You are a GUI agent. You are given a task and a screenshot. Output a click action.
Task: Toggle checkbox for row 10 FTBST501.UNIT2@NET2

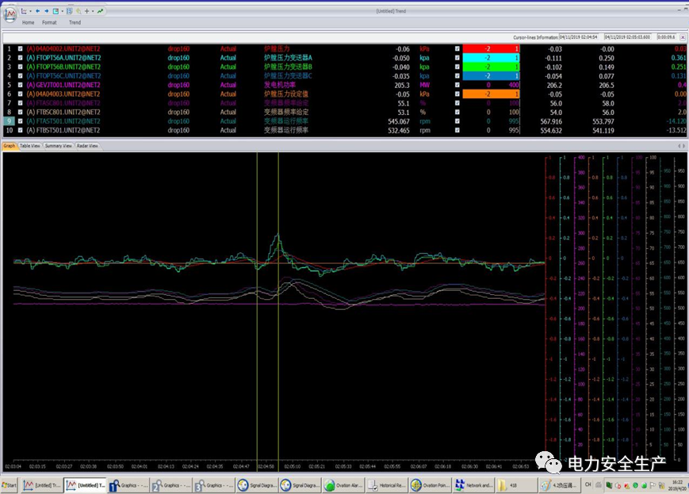point(20,131)
